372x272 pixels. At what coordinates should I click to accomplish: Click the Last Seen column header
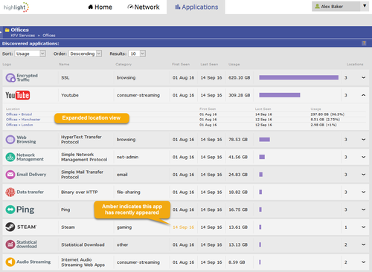(209, 65)
